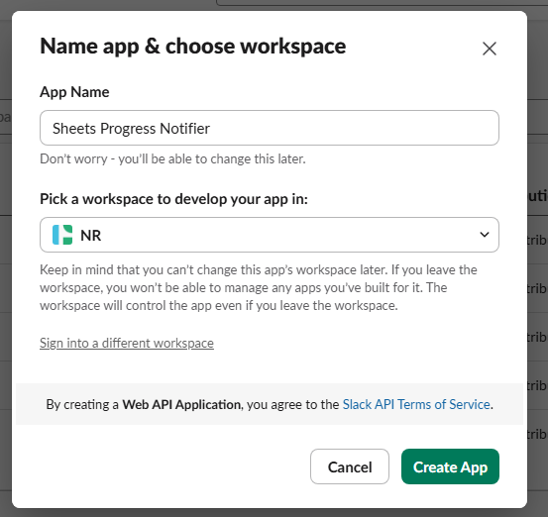The height and width of the screenshot is (517, 548).
Task: Click the bold Web API Application text
Action: [181, 404]
